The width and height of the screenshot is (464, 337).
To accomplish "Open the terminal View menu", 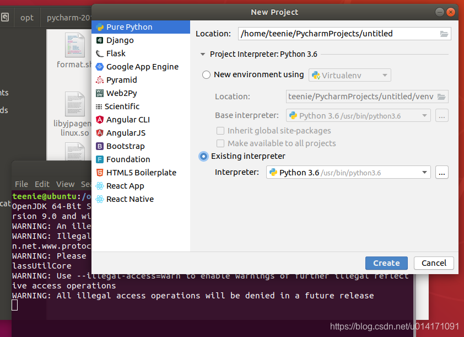I will point(66,184).
